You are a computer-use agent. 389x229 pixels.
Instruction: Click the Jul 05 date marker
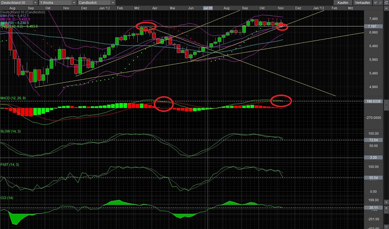208,7
